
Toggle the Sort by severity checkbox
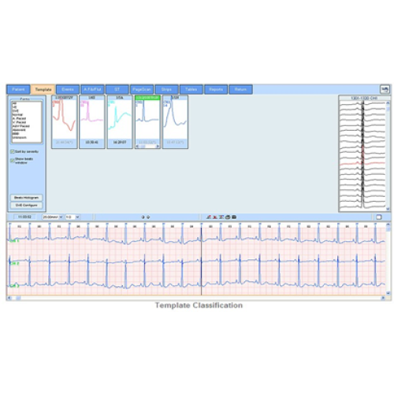pos(12,151)
